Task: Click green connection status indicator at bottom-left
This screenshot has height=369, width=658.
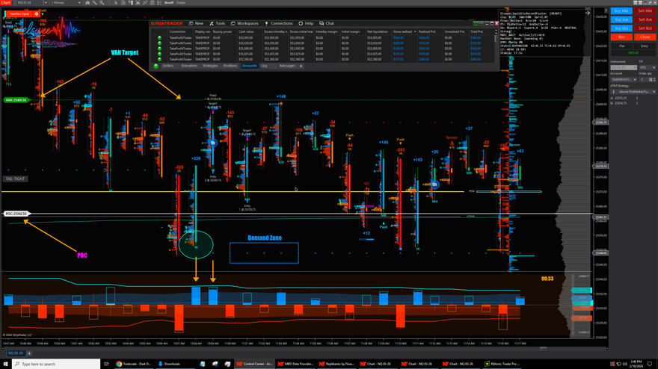Action: tap(156, 66)
